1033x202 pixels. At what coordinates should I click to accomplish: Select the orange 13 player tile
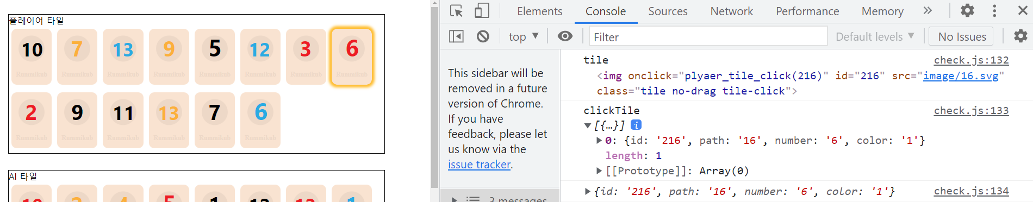169,120
